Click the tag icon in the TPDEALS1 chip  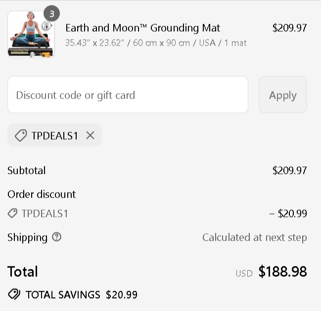tap(21, 135)
